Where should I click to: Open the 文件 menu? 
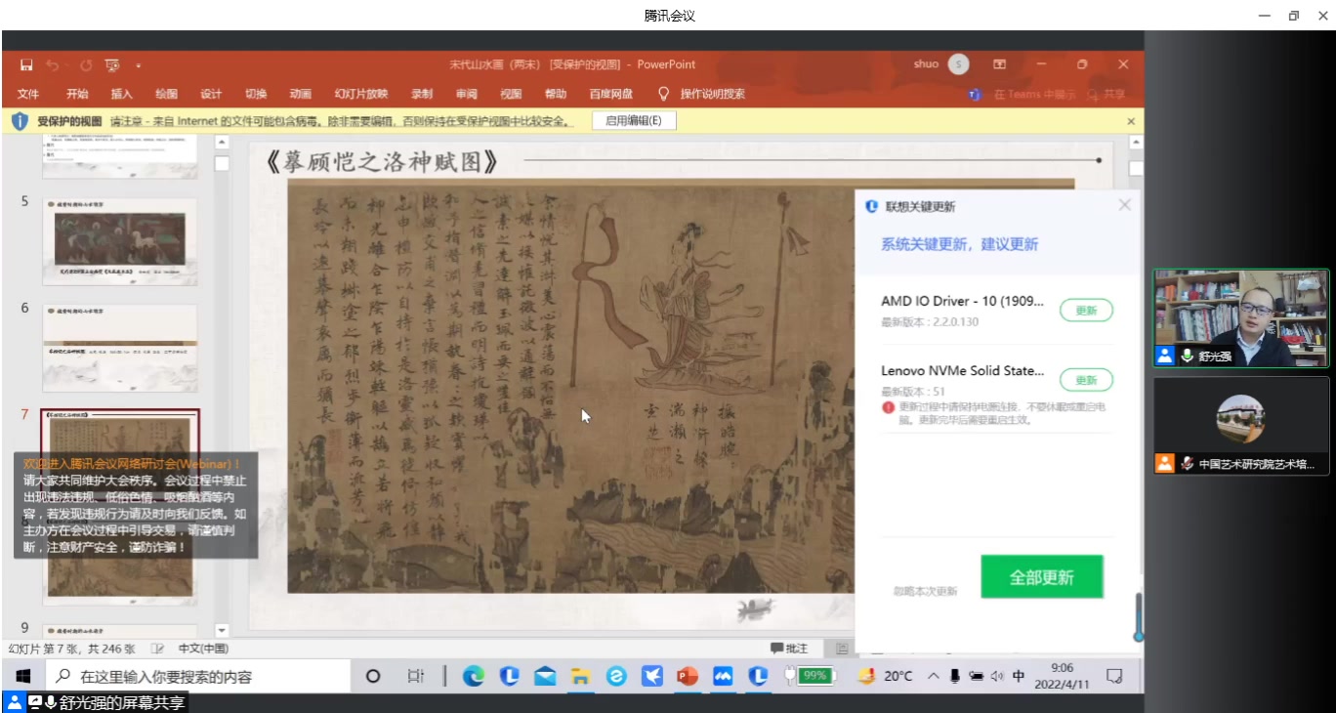28,94
